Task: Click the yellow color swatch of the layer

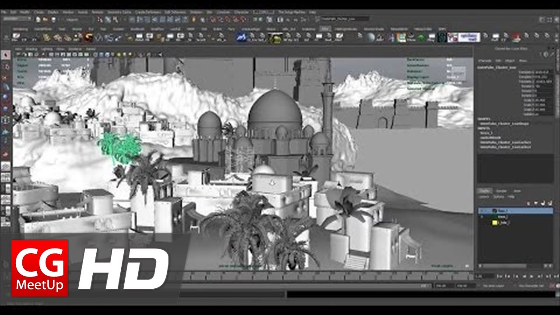Action: tap(495, 223)
